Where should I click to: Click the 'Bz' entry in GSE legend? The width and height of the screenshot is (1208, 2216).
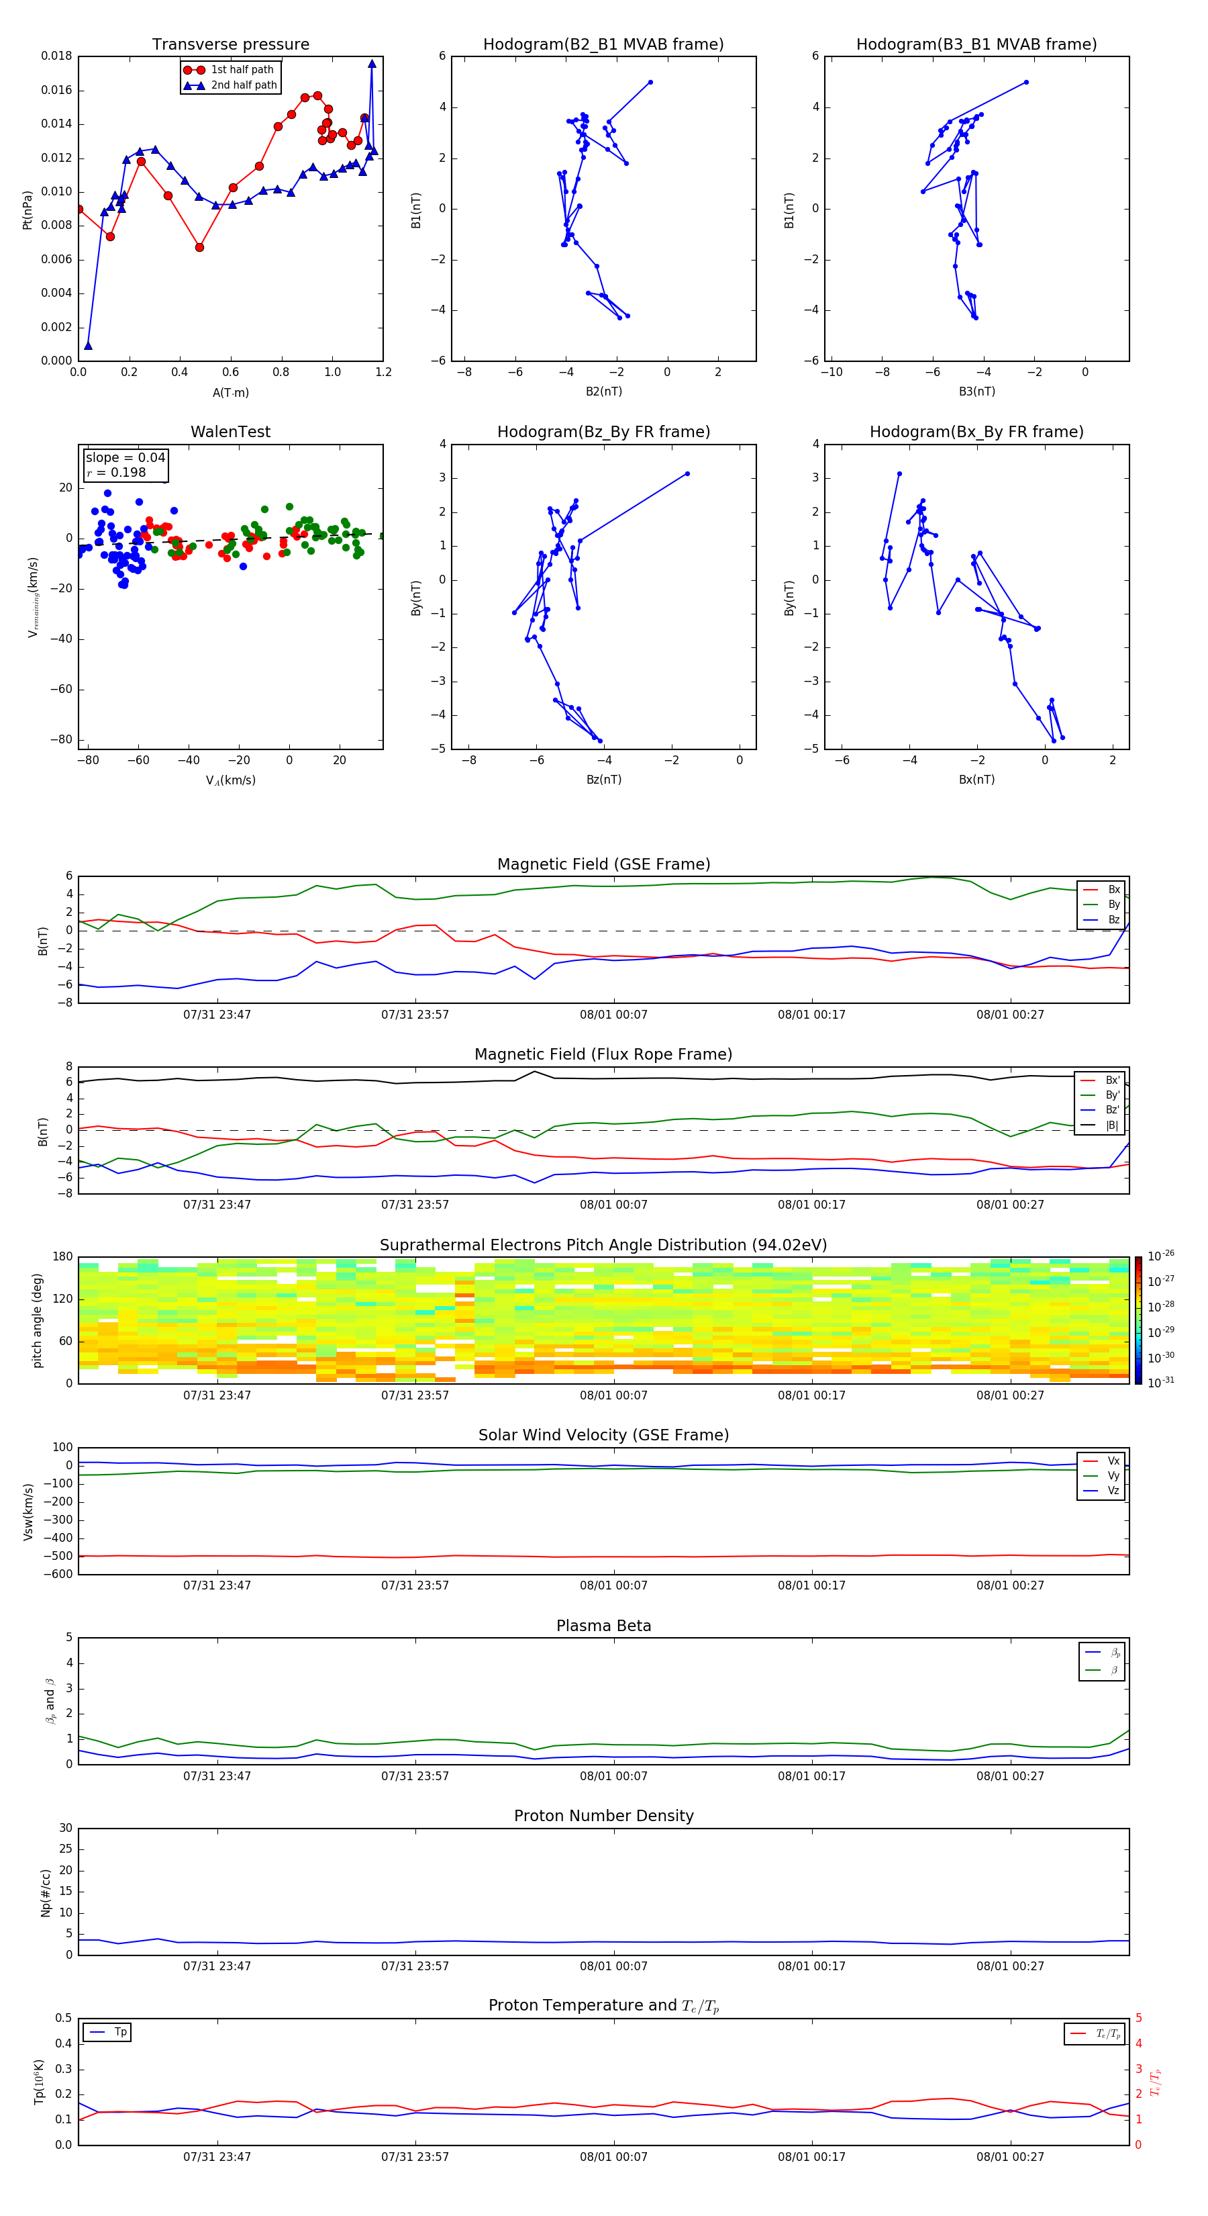1101,919
